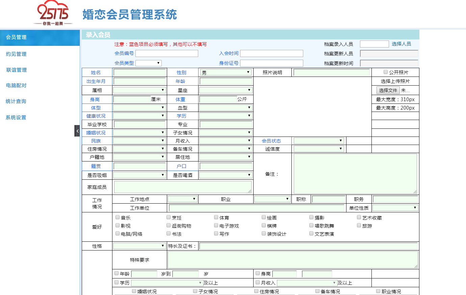
Task: Click the 选择文件 upload button
Action: [x=388, y=90]
